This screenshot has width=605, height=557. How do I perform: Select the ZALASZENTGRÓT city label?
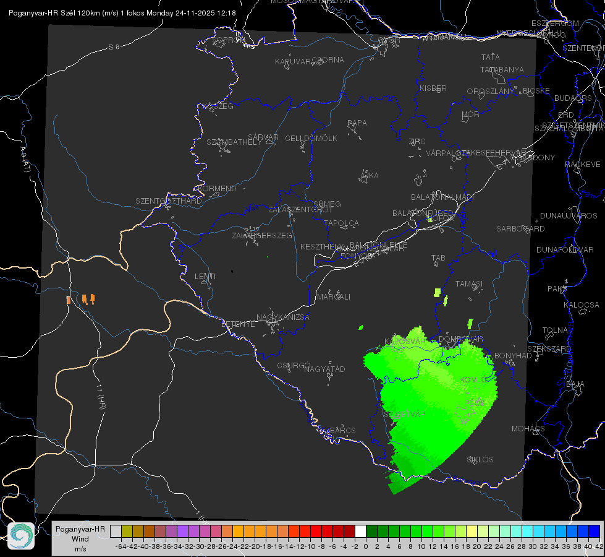(300, 210)
